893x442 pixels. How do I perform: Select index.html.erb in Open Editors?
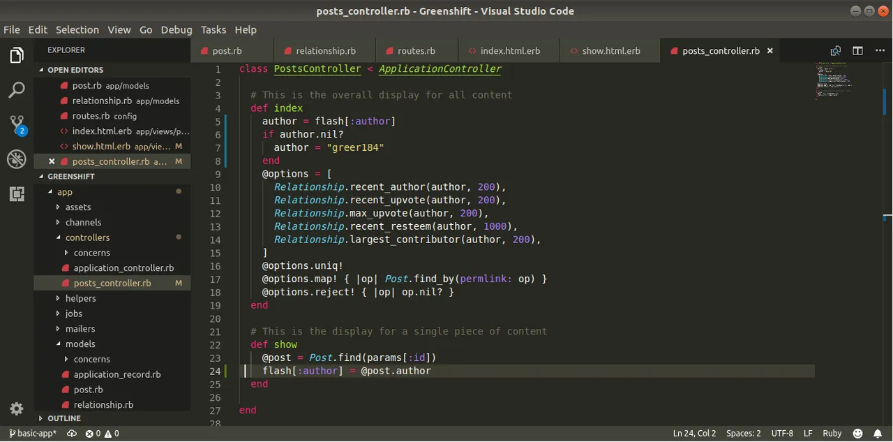click(x=112, y=131)
